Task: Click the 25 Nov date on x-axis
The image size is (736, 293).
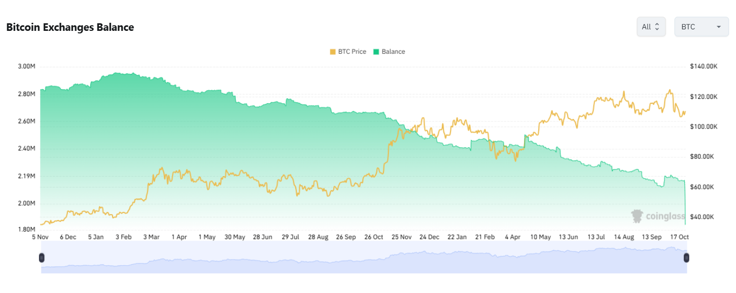Action: [x=402, y=237]
